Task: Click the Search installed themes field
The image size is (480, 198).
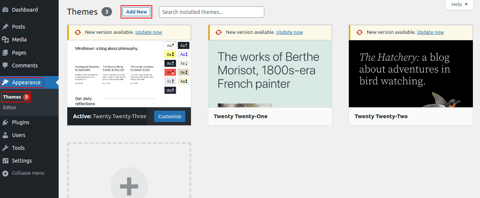Action: click(x=211, y=12)
